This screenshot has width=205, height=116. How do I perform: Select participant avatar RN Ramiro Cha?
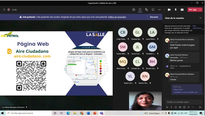pos(145,76)
